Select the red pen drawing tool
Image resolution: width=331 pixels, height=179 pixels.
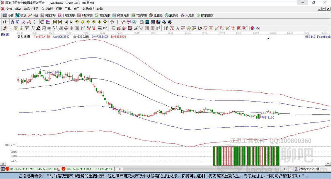coord(5,28)
